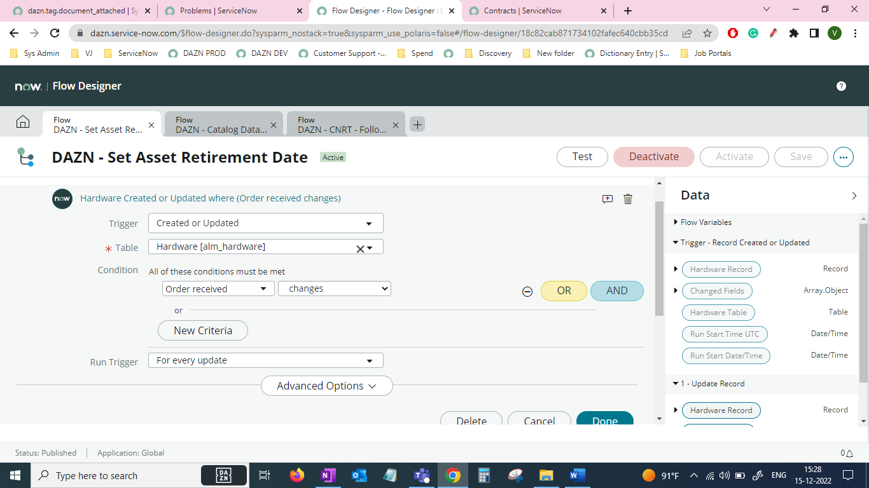Click the Active status badge
This screenshot has width=869, height=488.
333,158
